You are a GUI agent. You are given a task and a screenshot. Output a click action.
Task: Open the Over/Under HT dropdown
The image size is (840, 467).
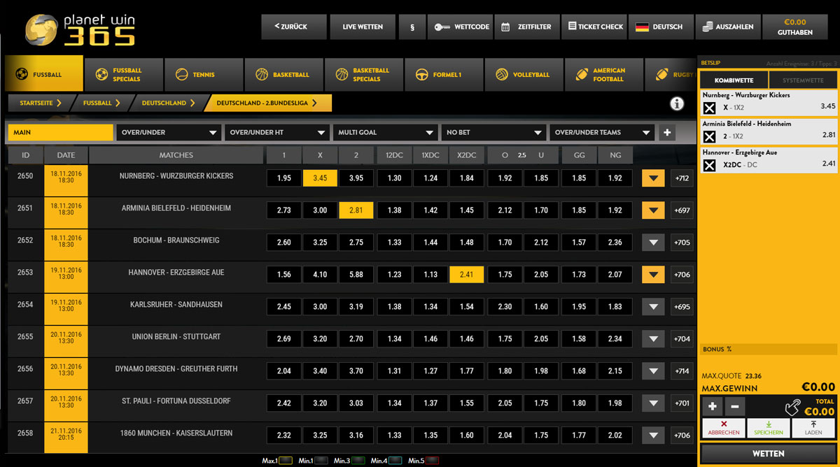[276, 132]
